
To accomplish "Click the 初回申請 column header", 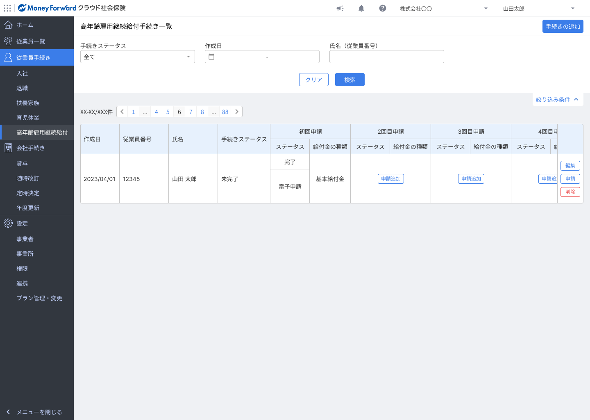I will coord(311,132).
